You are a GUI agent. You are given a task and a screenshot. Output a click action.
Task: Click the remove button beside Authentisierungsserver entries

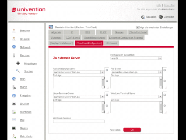[107, 81]
